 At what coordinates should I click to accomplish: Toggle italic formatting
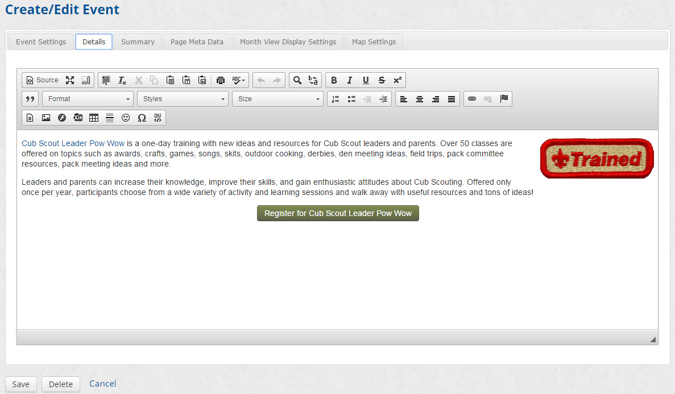click(350, 80)
